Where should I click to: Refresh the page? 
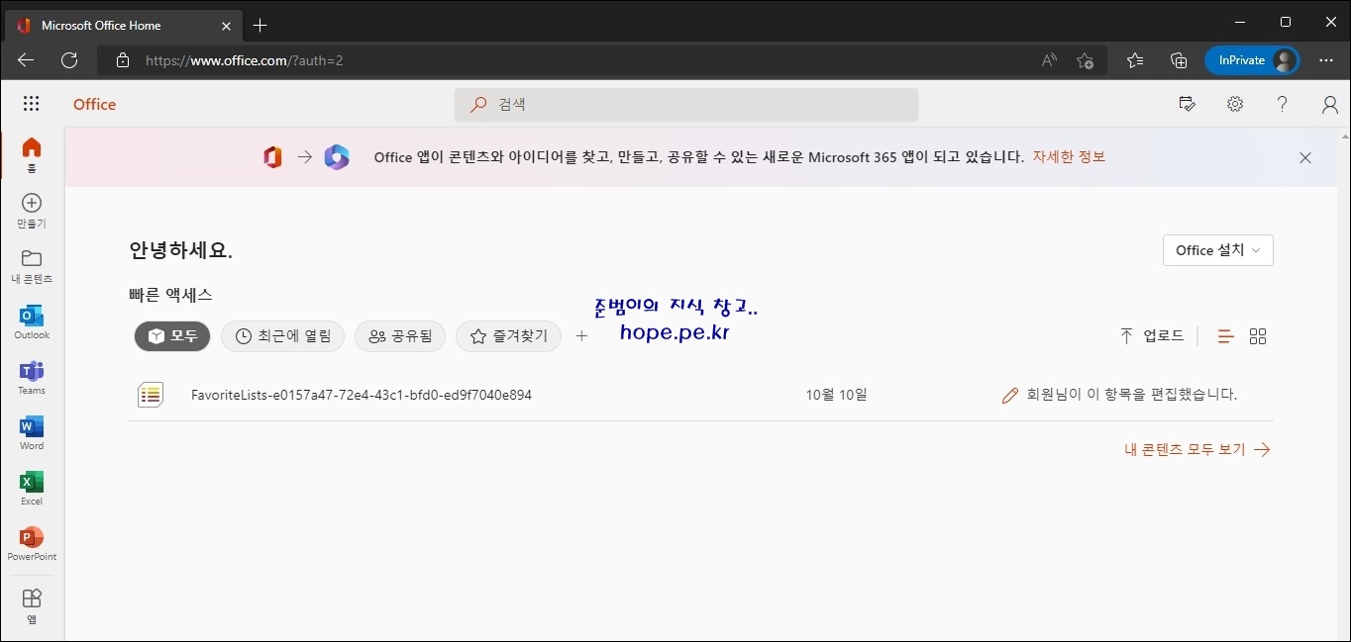(x=69, y=60)
